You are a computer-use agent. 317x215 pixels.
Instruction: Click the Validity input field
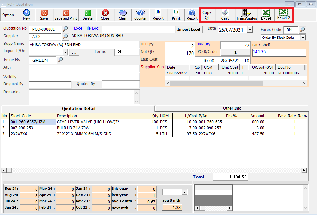tap(84, 77)
